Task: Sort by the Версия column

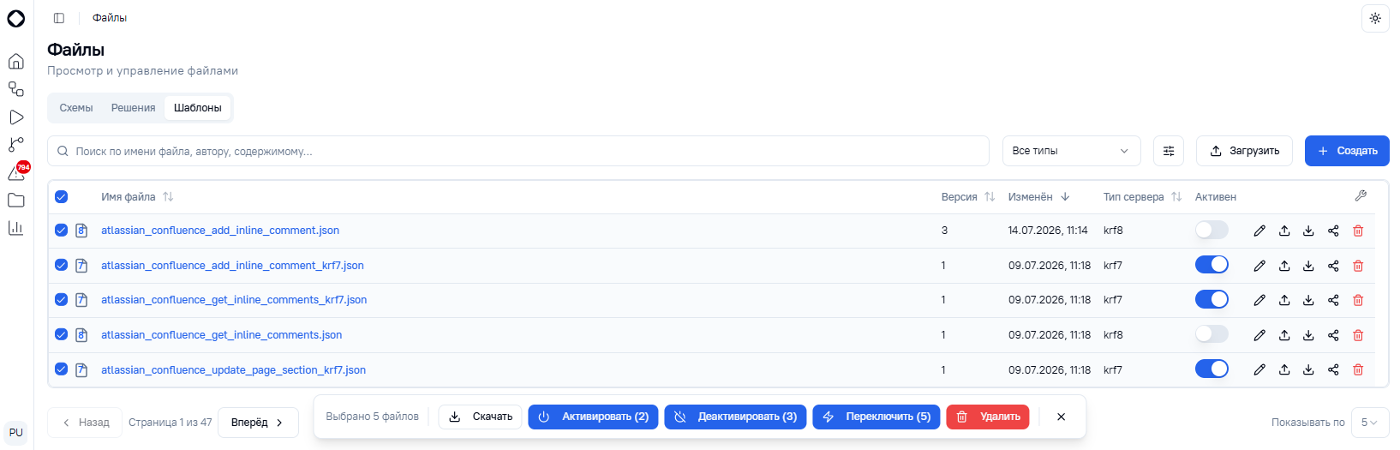Action: (x=968, y=197)
